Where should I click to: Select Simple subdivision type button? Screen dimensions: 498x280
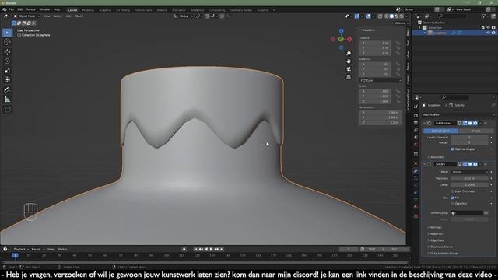[475, 131]
